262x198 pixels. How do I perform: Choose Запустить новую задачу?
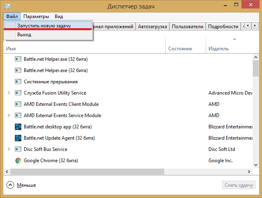[x=48, y=26]
